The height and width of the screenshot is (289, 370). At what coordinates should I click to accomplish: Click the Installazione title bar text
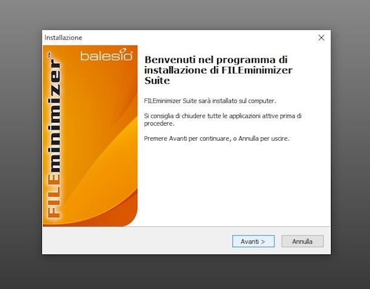point(63,38)
